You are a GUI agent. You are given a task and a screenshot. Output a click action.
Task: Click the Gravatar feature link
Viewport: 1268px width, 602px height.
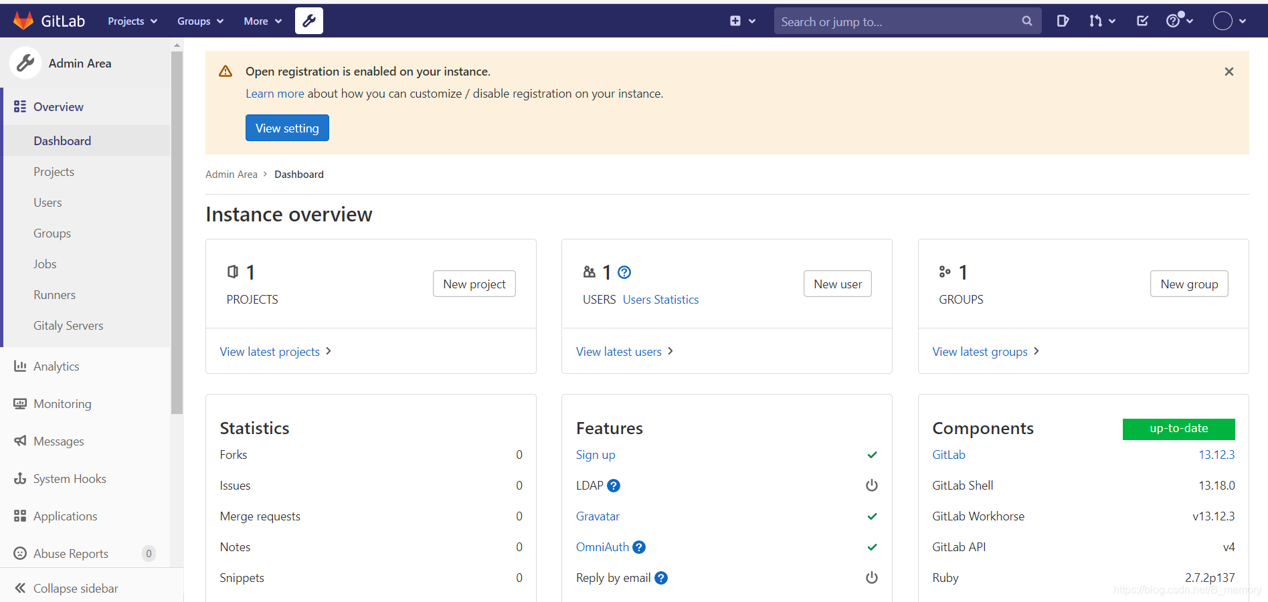point(598,516)
